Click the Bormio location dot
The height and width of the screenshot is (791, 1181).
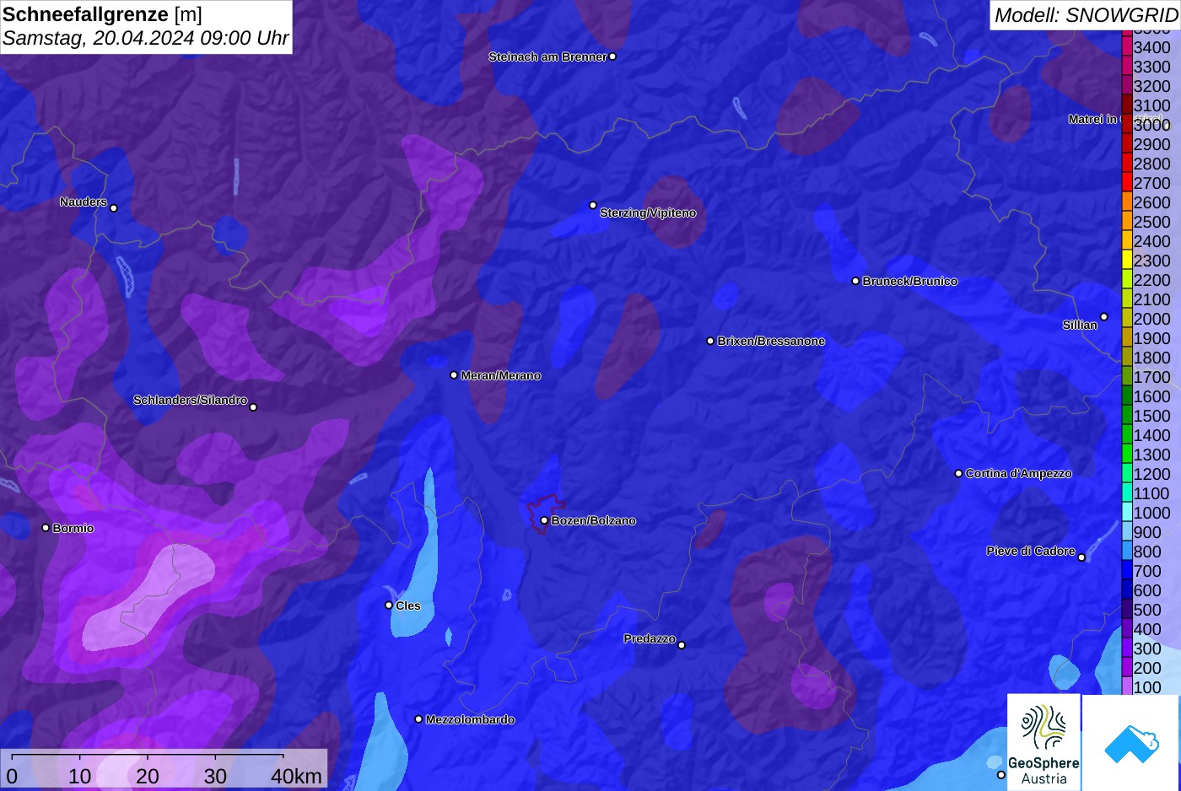pos(46,528)
